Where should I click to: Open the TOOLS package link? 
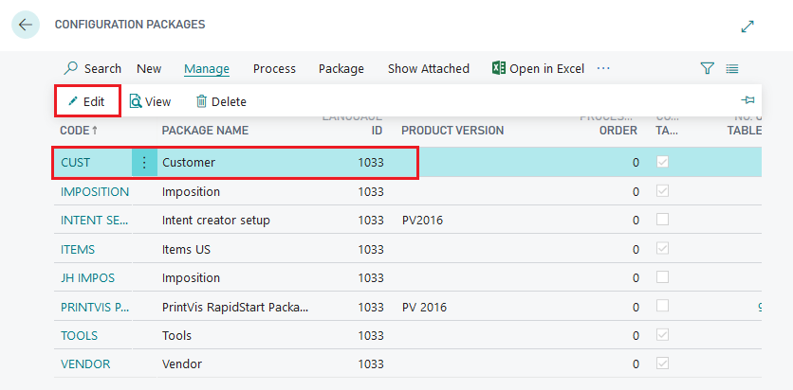point(80,335)
